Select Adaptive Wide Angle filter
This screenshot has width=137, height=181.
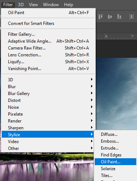48,41
